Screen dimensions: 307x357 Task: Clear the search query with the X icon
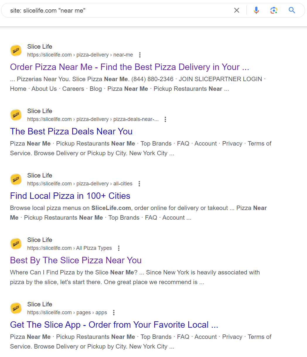click(x=236, y=10)
